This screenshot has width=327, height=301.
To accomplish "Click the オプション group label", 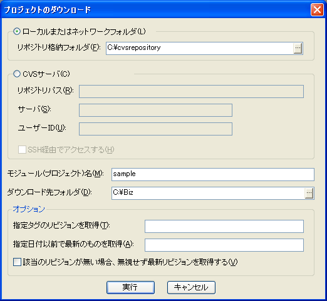I will [x=29, y=209].
